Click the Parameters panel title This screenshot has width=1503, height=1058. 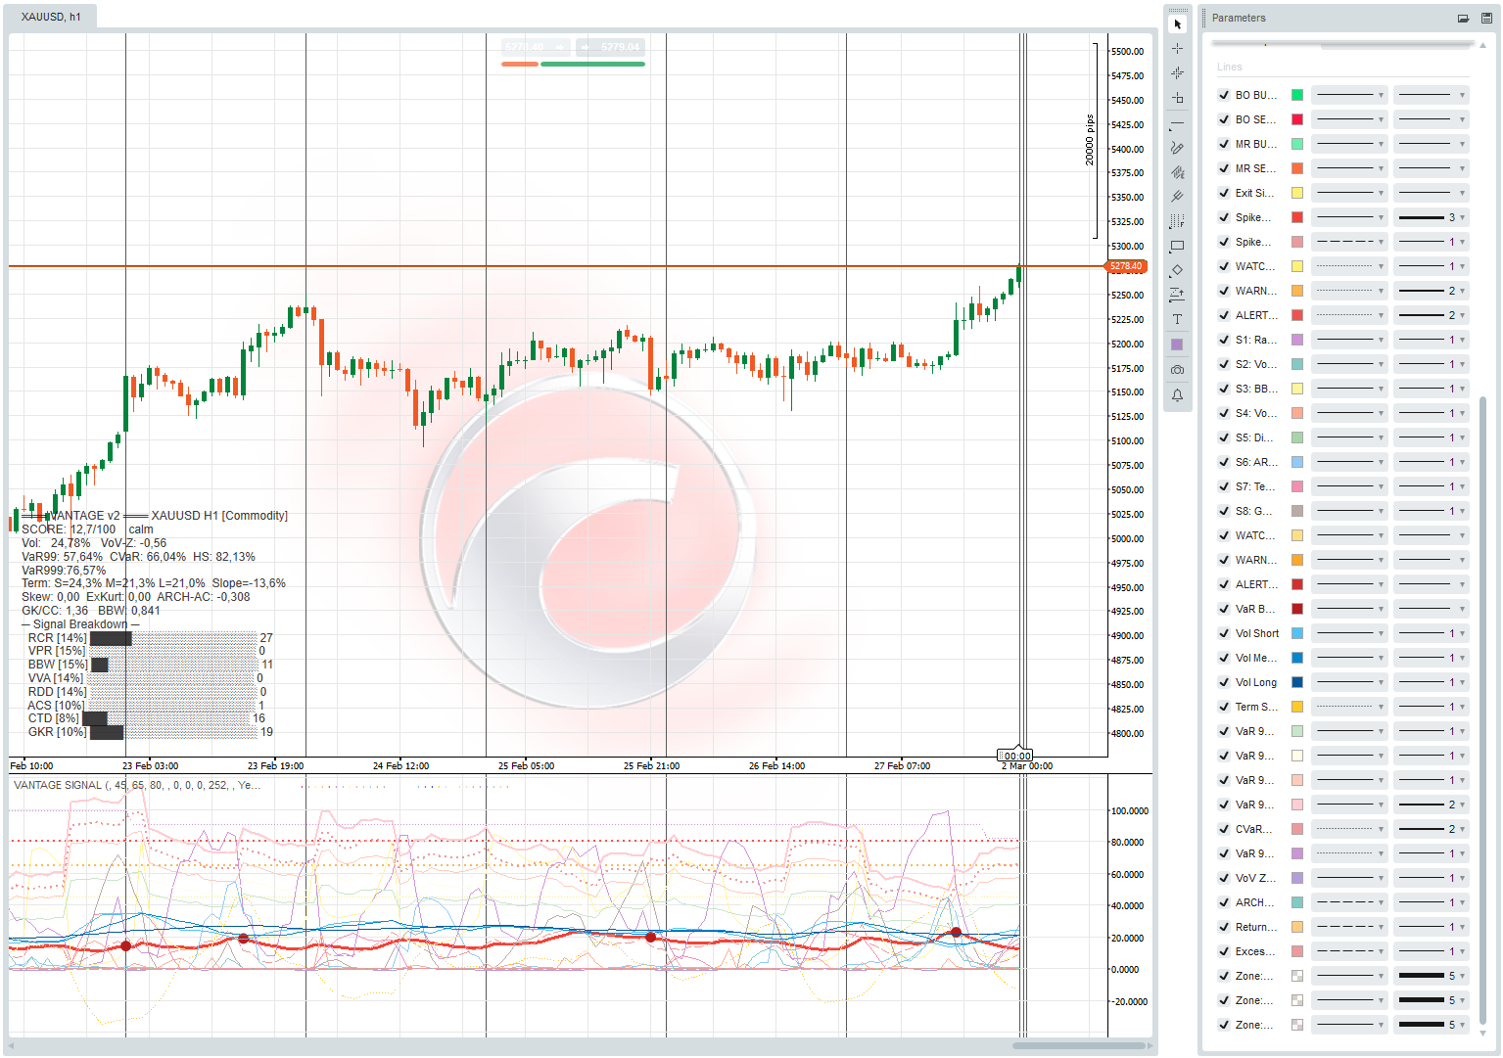pos(1239,18)
